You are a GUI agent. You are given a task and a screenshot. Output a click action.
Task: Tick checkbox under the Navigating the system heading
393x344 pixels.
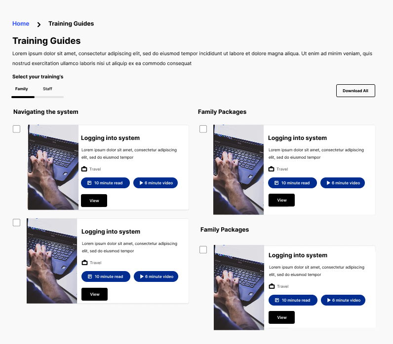click(x=16, y=129)
